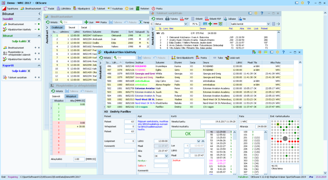Click the Poistu power icon
Image resolution: width=328 pixels, height=180 pixels.
pyautogui.click(x=153, y=9)
